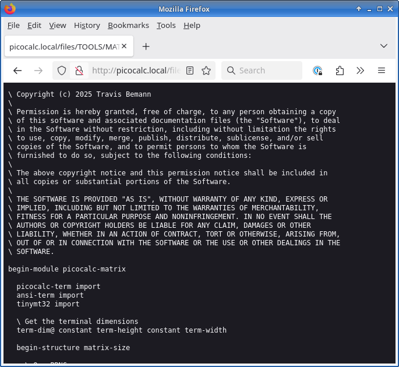
Task: Click the 'The above copyright notice' line
Action: 168,173
